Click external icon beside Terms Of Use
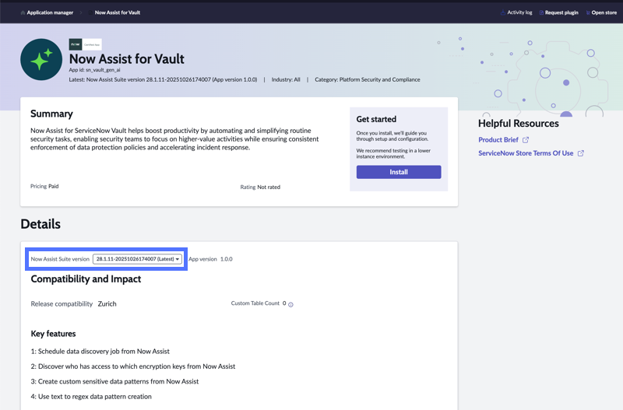Screen dimensions: 623x410 [580, 153]
